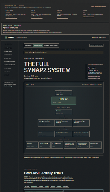Click the READ-ONLY / NO EXECUTION label in the header
The width and height of the screenshot is (110, 192).
(x=99, y=38)
